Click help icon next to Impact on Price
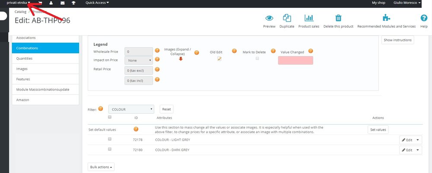The width and height of the screenshot is (432, 173). coord(157,59)
